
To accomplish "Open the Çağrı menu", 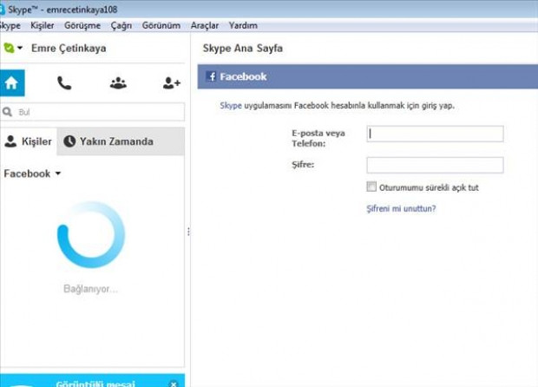I will [x=121, y=25].
